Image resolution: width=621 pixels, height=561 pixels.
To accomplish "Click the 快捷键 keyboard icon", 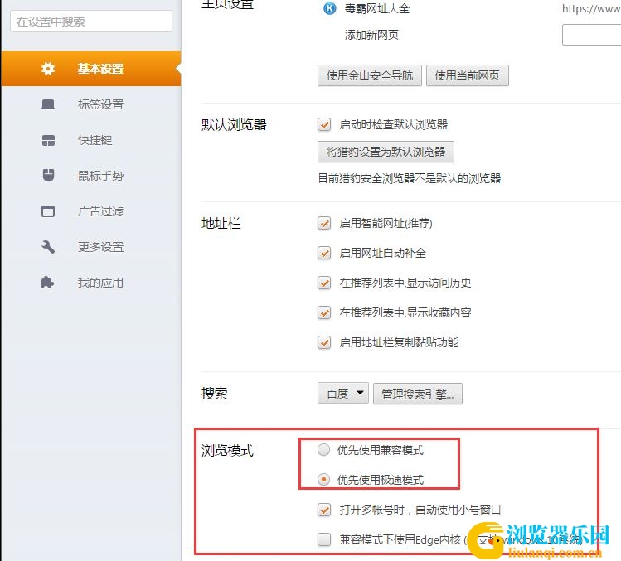I will [x=48, y=140].
